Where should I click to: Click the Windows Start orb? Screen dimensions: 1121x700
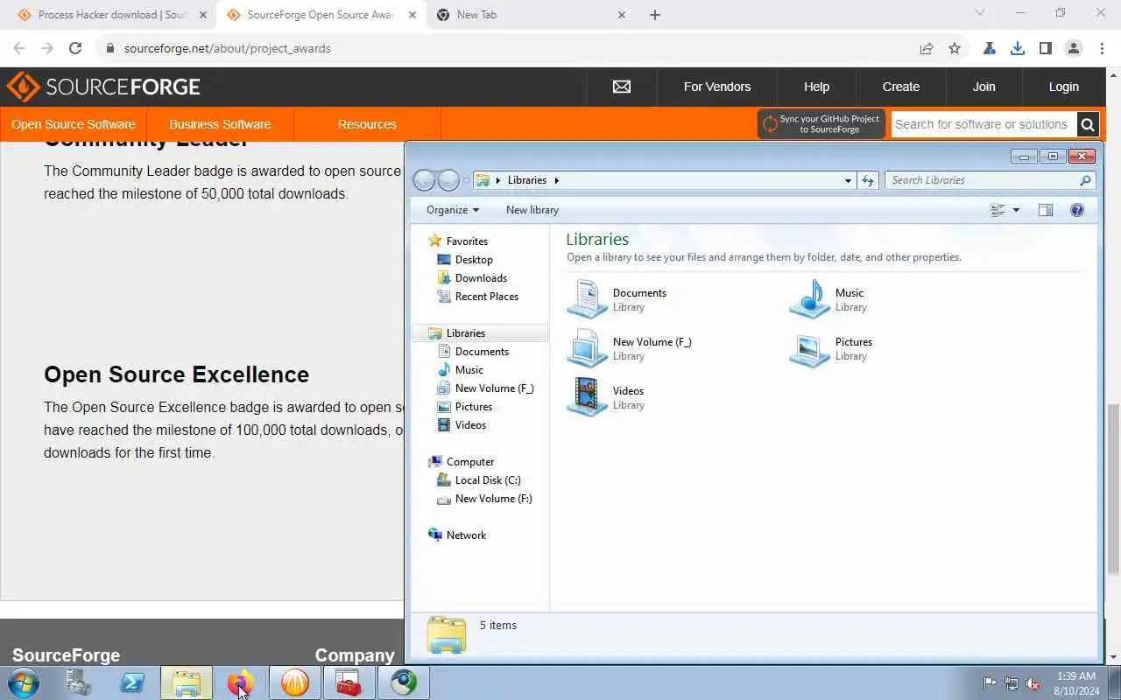[24, 682]
